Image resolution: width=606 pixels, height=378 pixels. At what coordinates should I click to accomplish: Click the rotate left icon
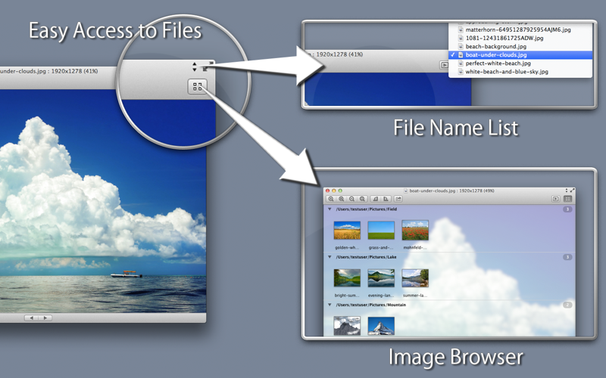point(375,199)
